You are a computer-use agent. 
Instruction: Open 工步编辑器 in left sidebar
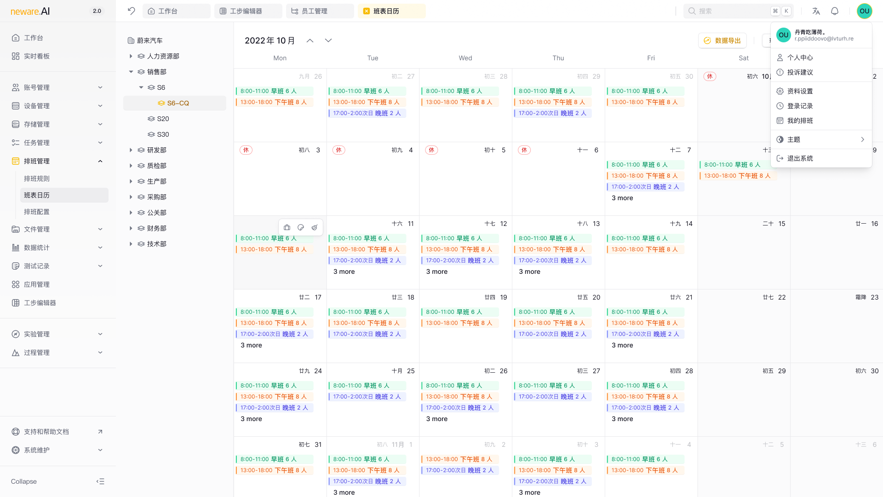(58, 303)
